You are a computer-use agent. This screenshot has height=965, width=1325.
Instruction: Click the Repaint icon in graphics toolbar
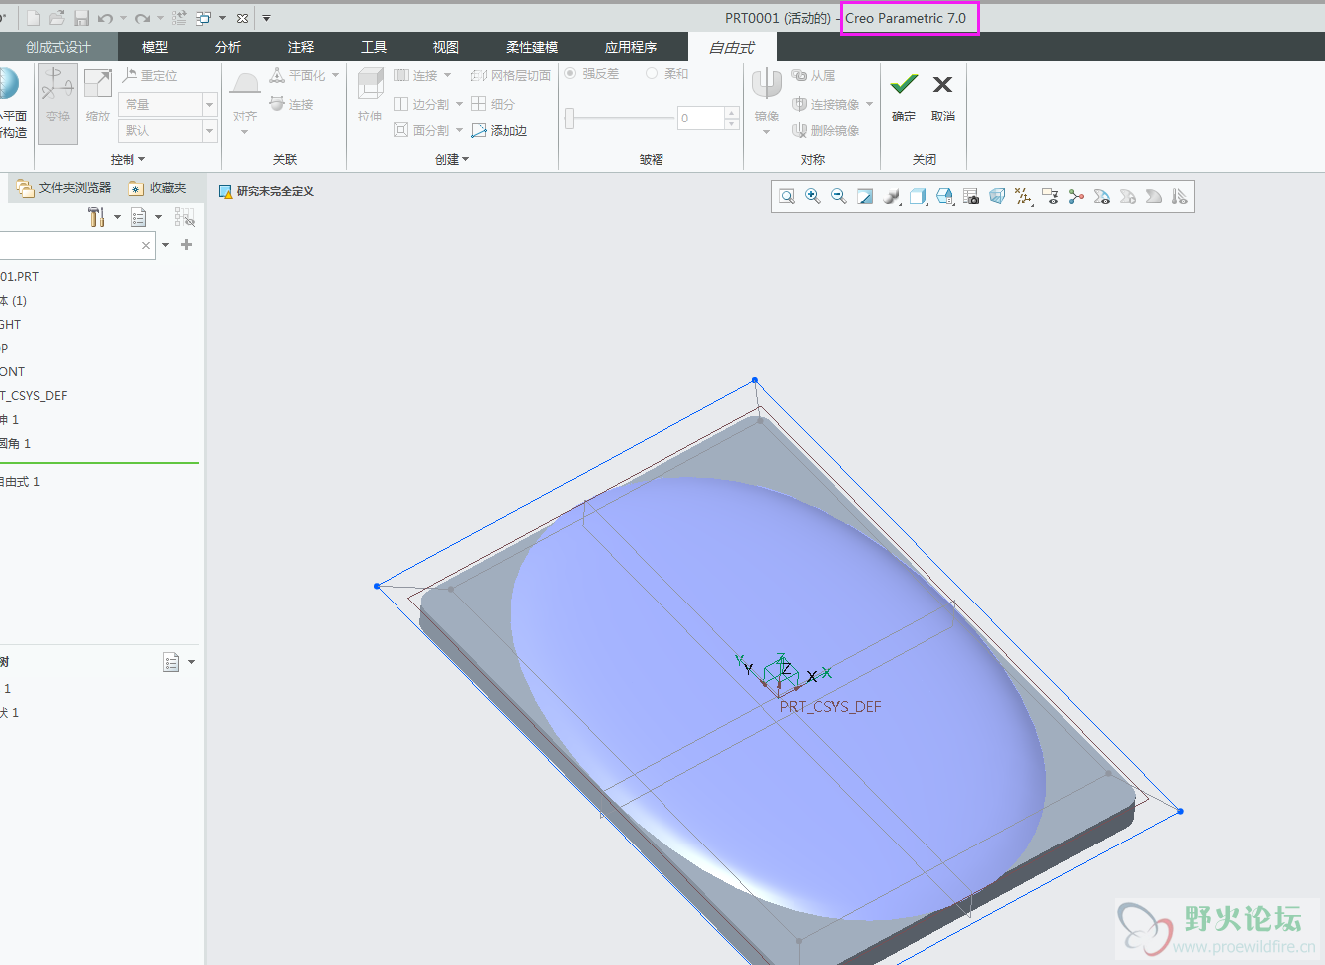click(x=865, y=196)
